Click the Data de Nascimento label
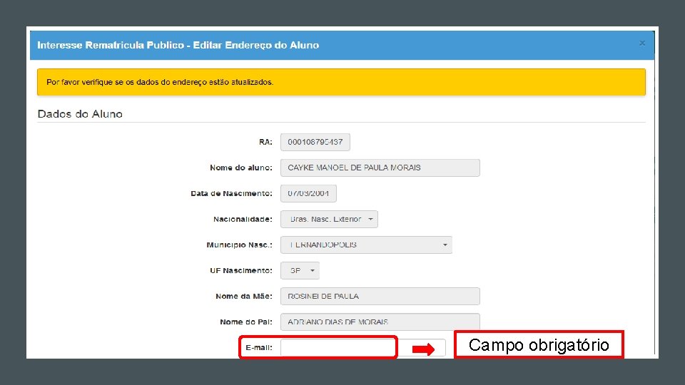 (x=231, y=193)
